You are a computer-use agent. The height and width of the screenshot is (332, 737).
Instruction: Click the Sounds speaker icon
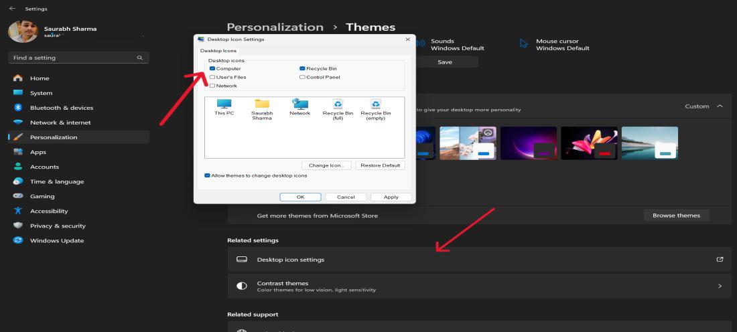pos(421,44)
